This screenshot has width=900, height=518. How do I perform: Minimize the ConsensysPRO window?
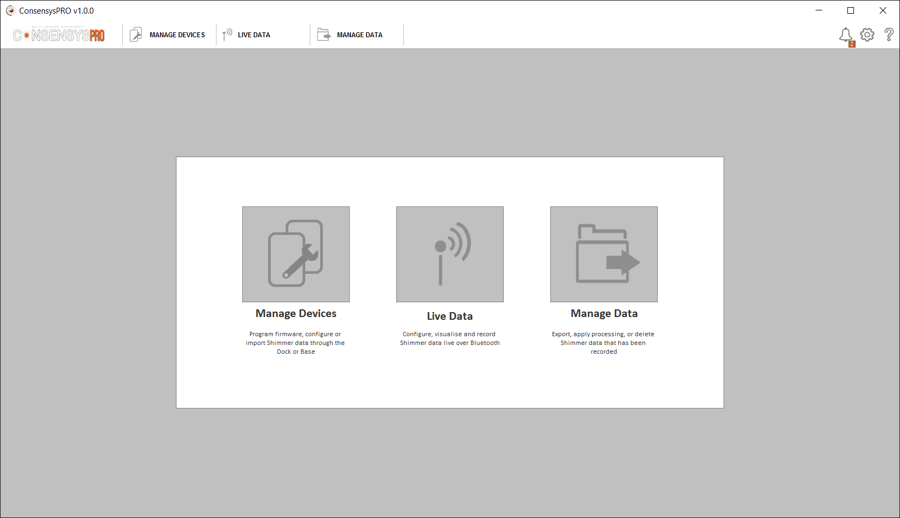(x=819, y=10)
